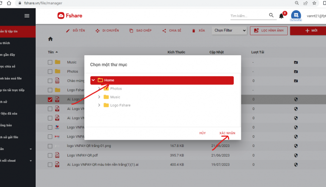This screenshot has width=326, height=187.
Task: Click the folder action icon for Music row
Action: coord(296,62)
